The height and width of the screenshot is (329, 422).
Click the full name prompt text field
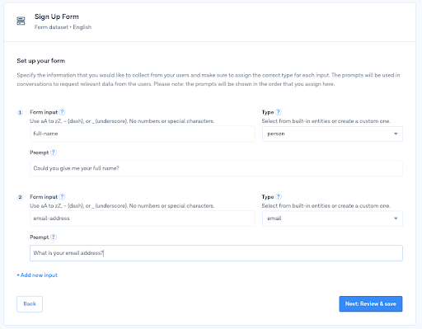[216, 168]
